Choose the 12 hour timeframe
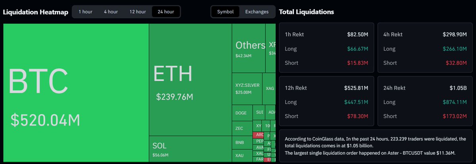This screenshot has width=476, height=164. tap(137, 12)
